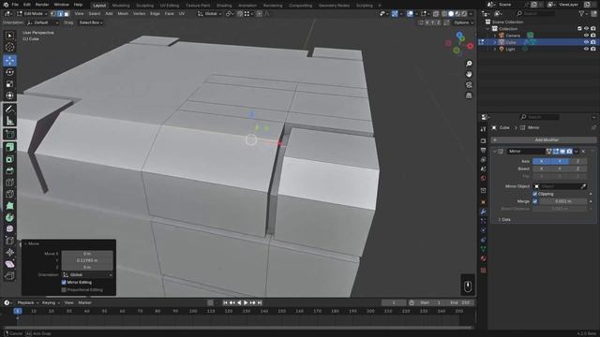600x337 pixels.
Task: Select the Rip Region tool
Action: click(9, 275)
